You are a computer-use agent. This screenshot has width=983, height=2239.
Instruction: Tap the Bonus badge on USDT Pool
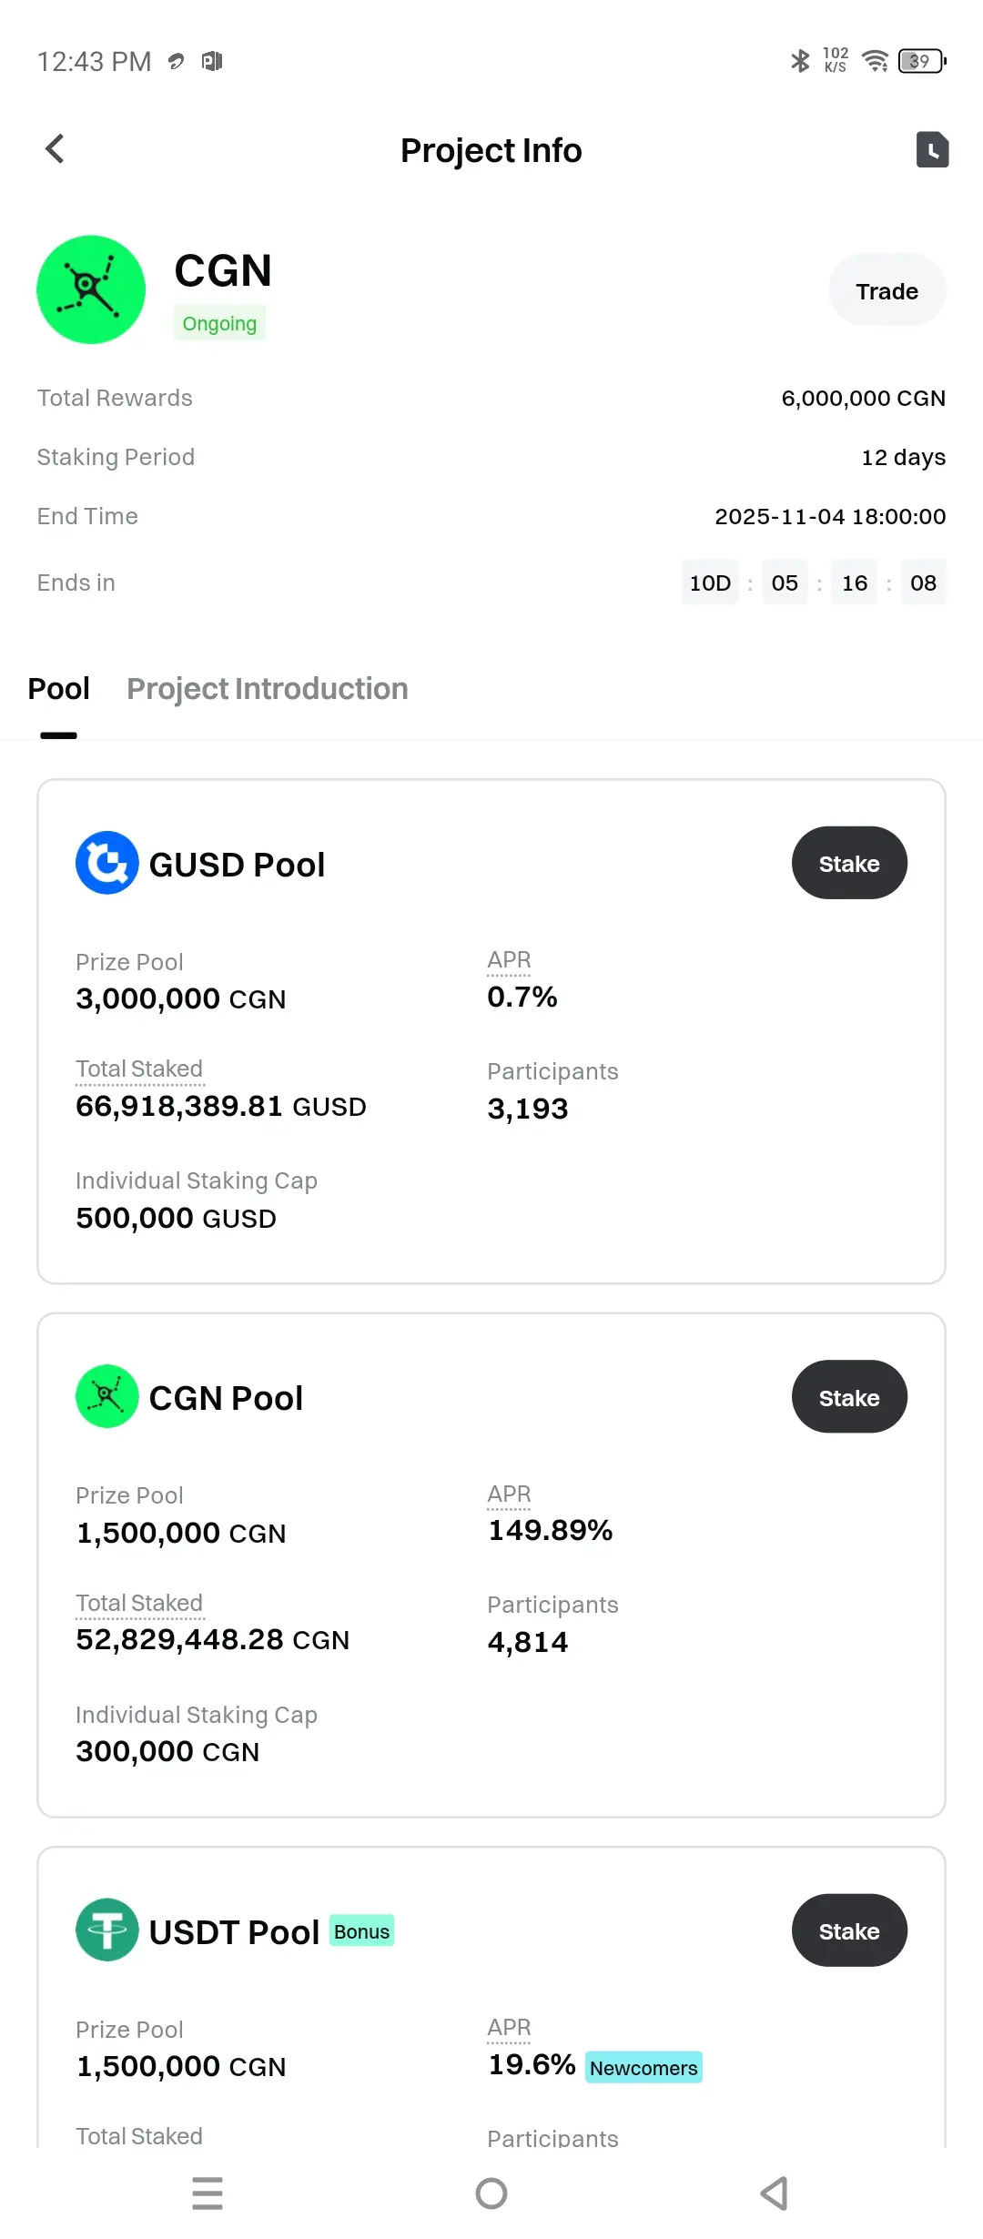click(x=361, y=1930)
